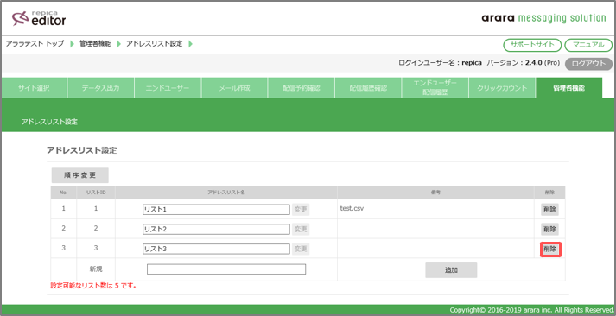The height and width of the screenshot is (316, 616).
Task: Focus the リスト1 name field
Action: [x=217, y=210]
